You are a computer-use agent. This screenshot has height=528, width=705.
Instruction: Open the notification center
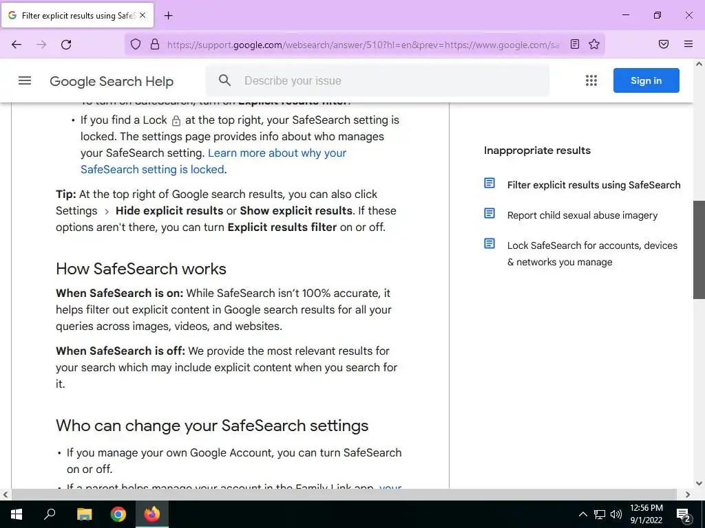pos(684,514)
